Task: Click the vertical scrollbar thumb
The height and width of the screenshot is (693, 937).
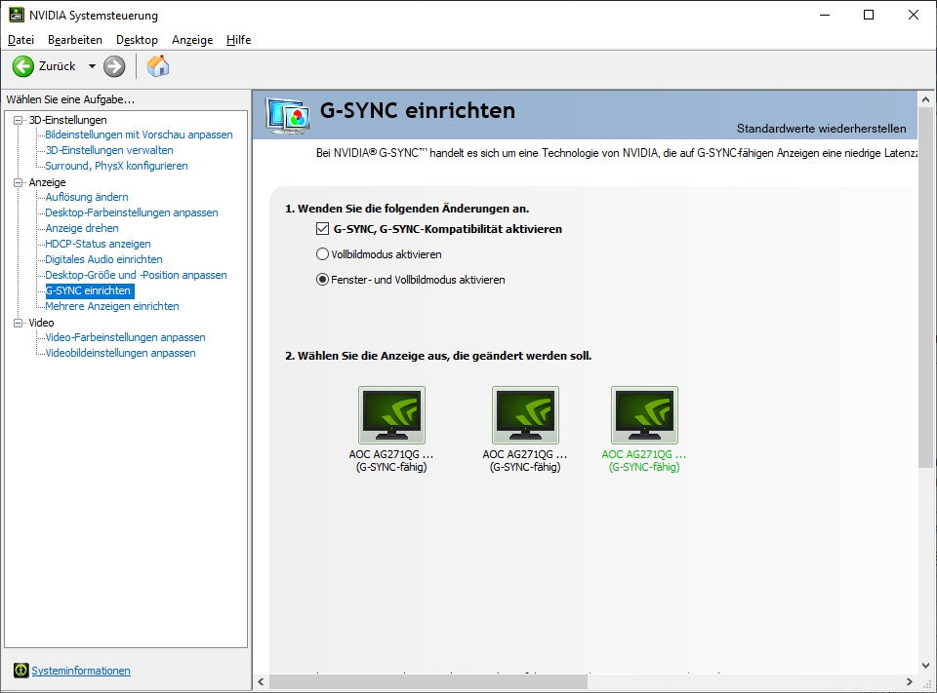Action: coord(925,288)
